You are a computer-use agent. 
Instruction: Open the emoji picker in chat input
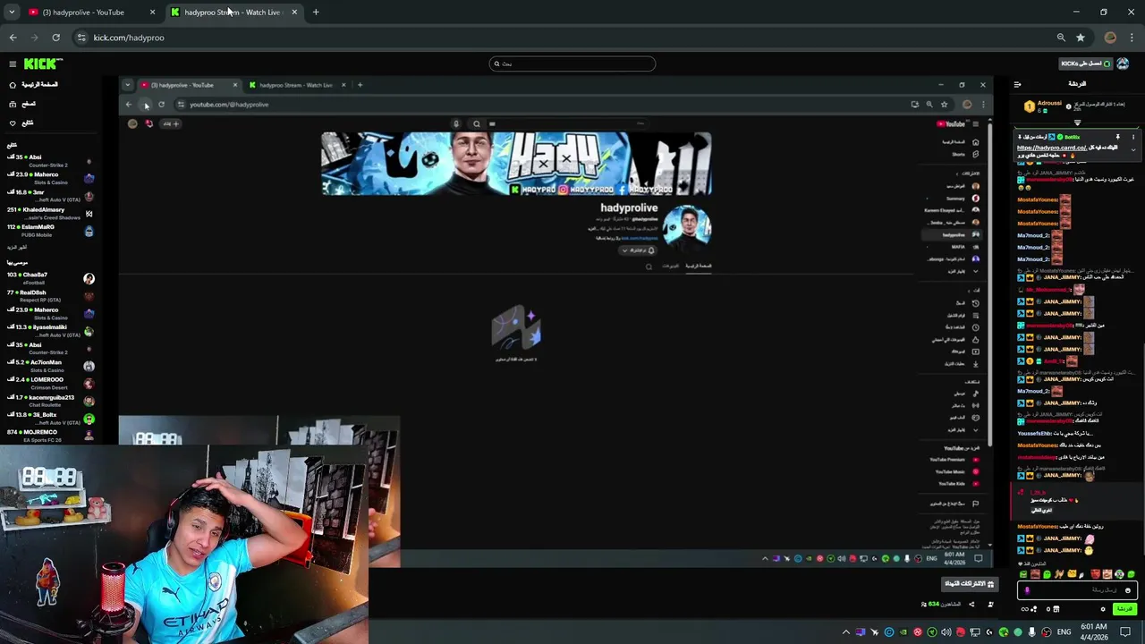[1127, 590]
